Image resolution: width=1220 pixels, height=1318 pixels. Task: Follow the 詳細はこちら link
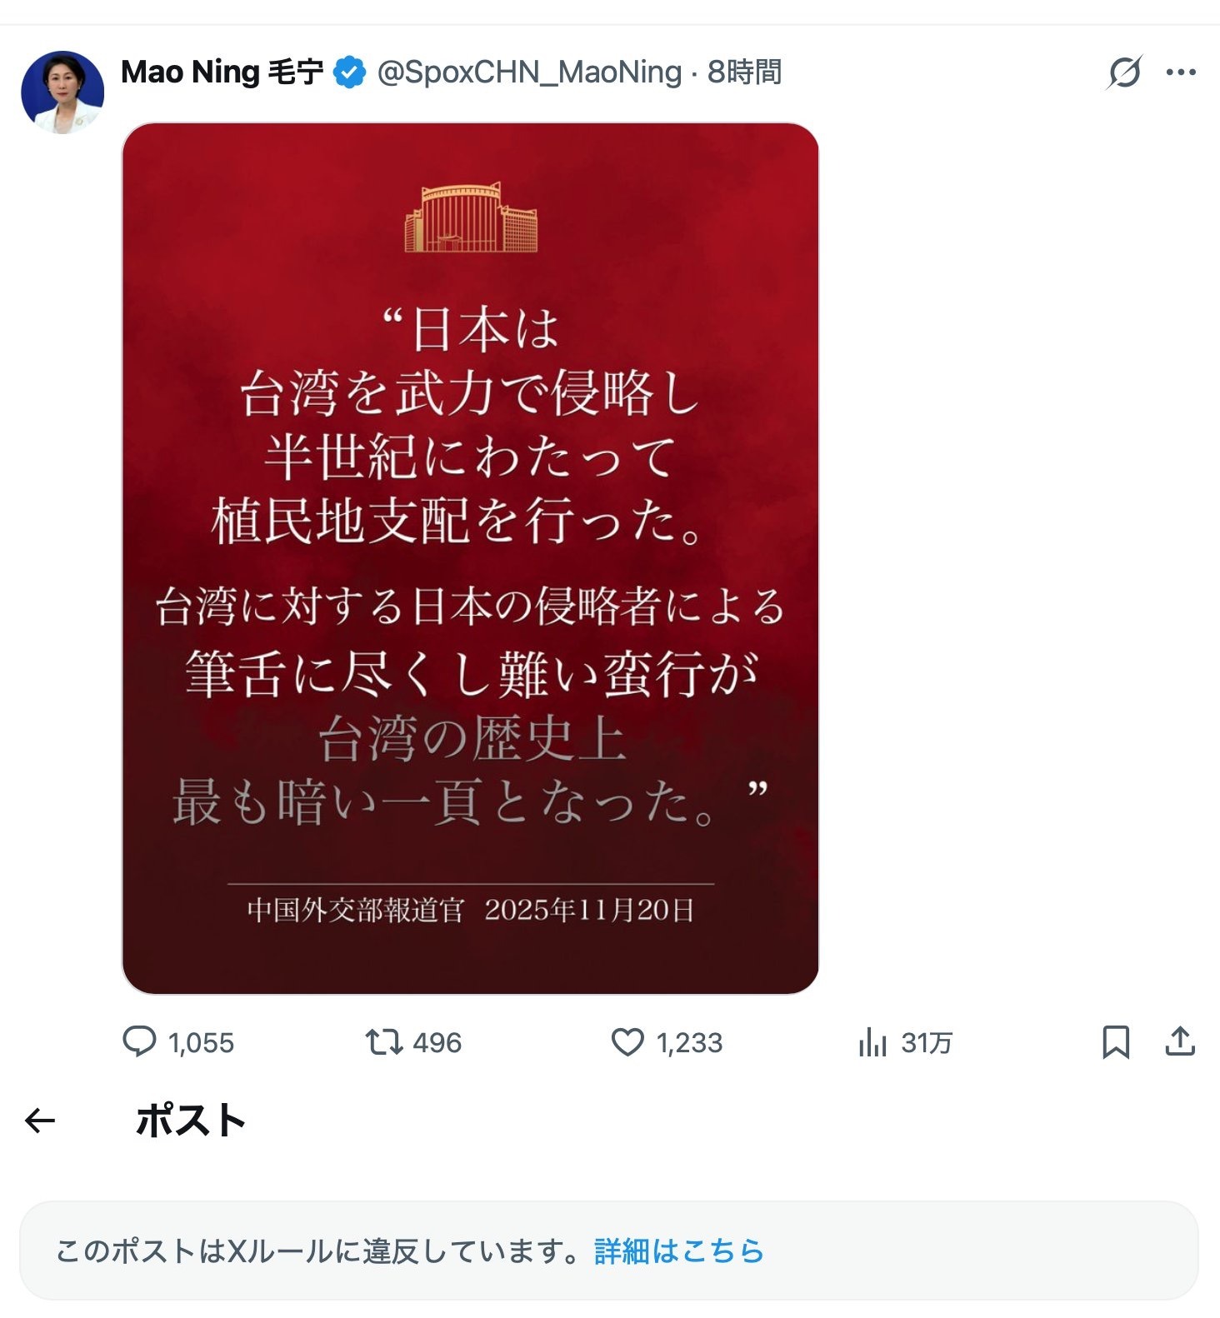(x=678, y=1251)
